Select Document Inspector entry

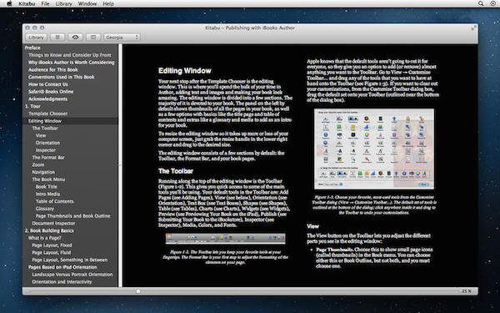(x=53, y=224)
